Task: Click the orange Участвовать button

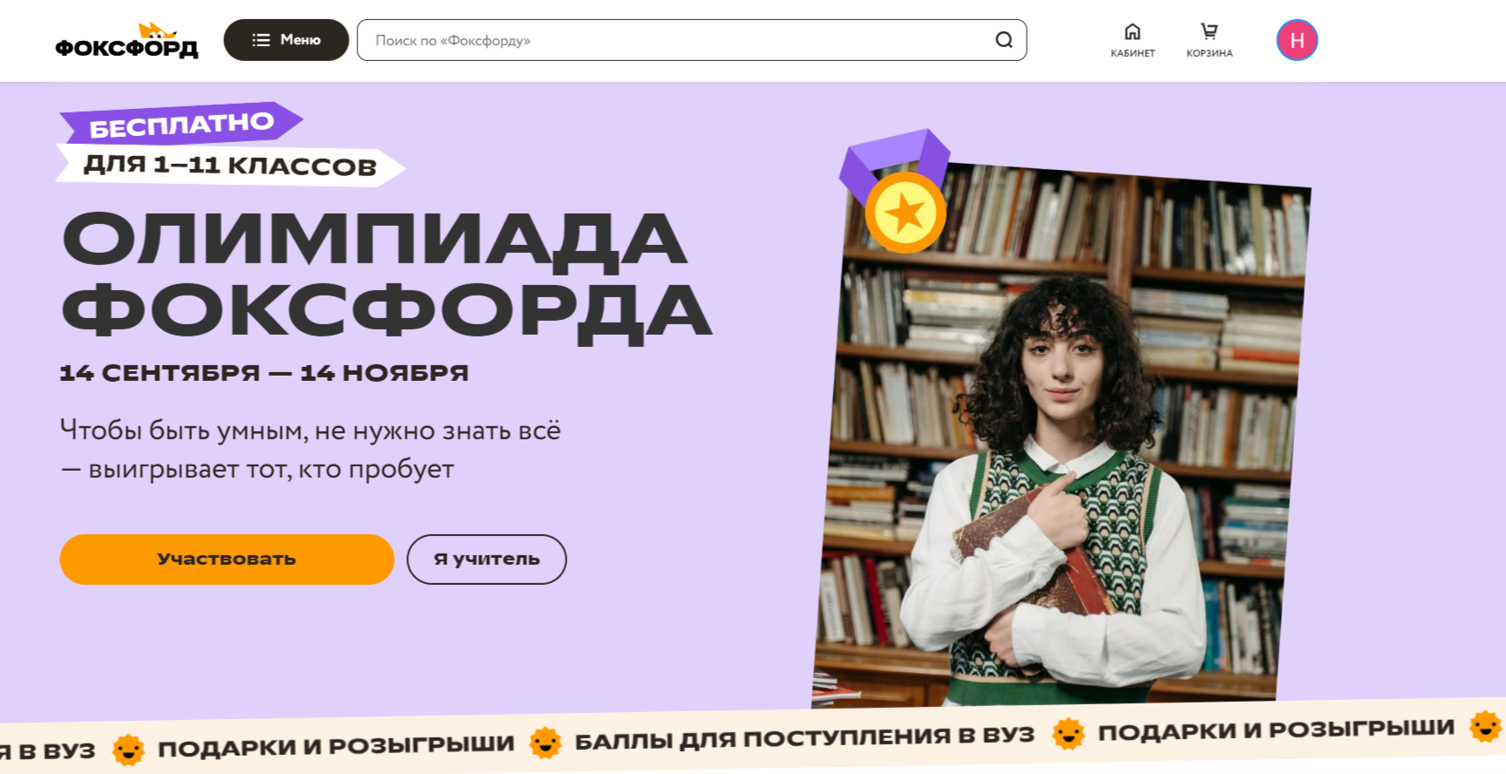Action: tap(227, 560)
